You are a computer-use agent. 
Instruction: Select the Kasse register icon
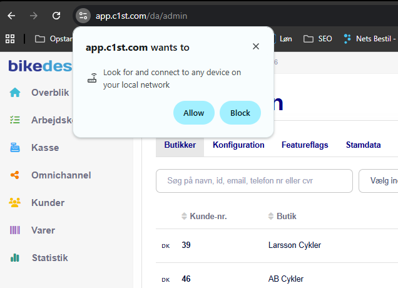(x=15, y=148)
